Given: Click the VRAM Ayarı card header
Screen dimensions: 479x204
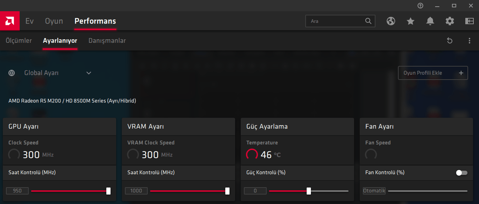Looking at the screenshot, I should [179, 127].
